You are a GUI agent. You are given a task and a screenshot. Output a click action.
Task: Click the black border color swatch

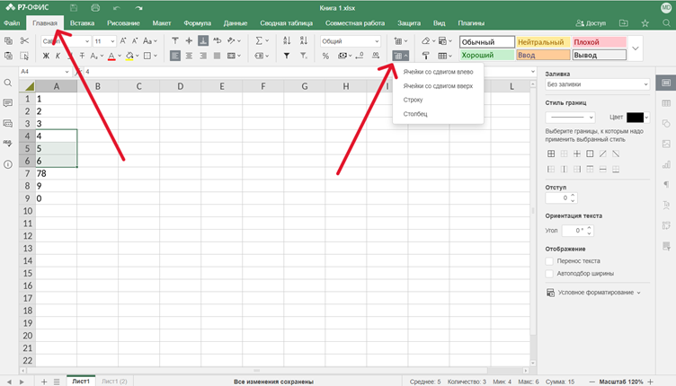(x=635, y=117)
